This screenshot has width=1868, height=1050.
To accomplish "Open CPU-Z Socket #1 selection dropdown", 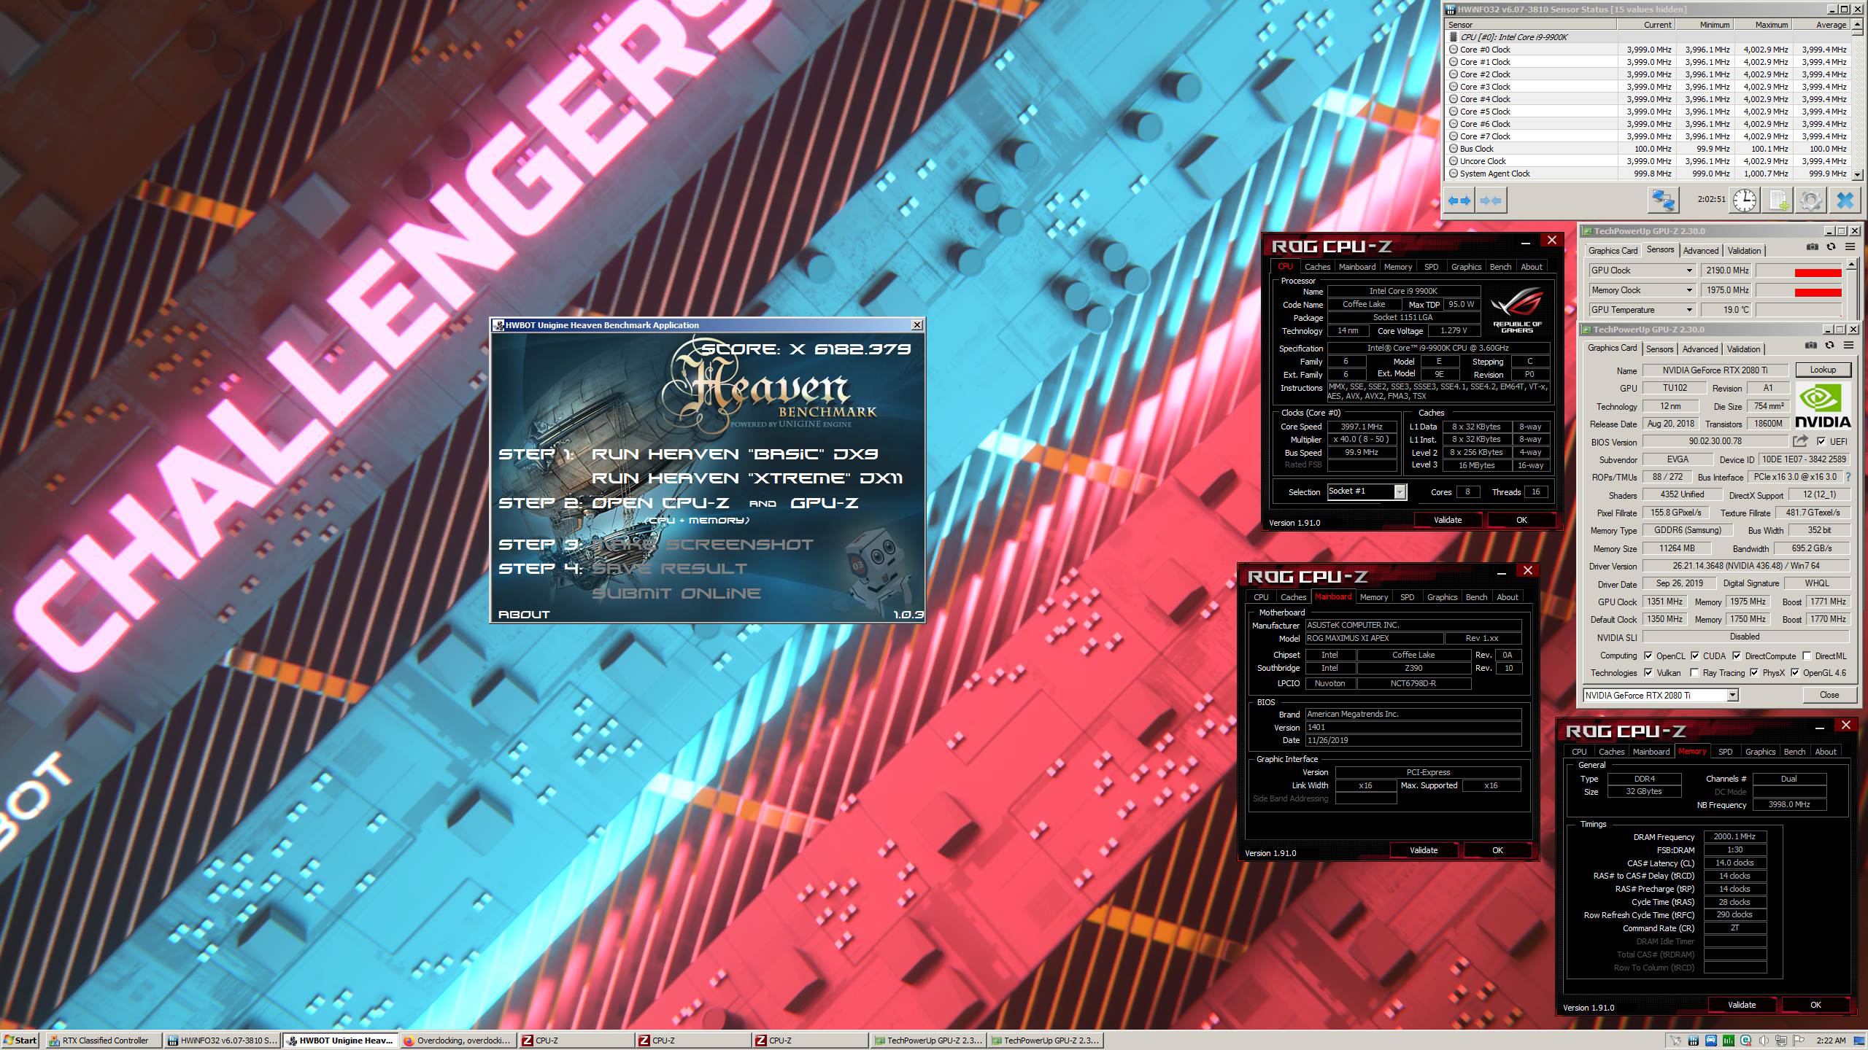I will click(x=1400, y=491).
